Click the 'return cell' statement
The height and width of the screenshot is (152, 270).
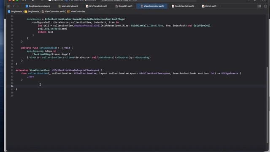(x=46, y=32)
